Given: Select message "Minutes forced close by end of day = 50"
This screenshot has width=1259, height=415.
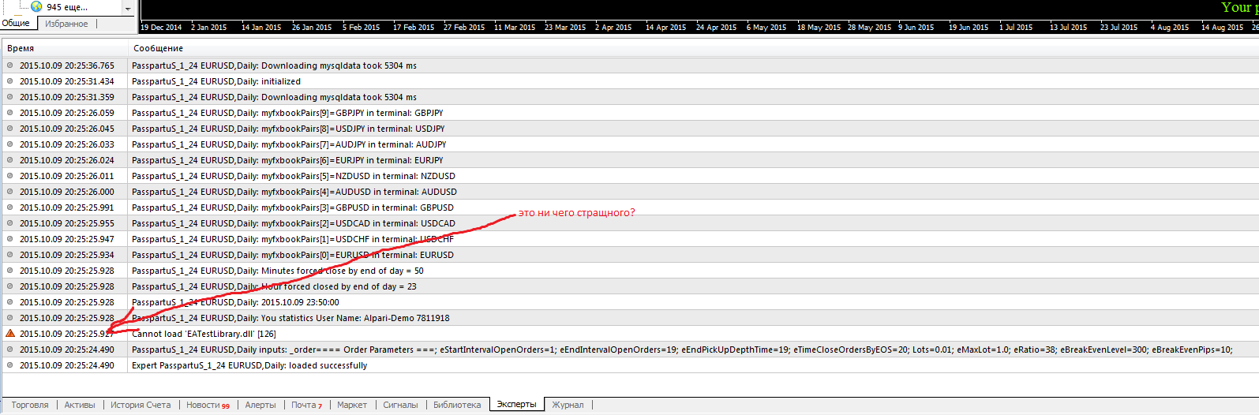Looking at the screenshot, I should coord(278,271).
